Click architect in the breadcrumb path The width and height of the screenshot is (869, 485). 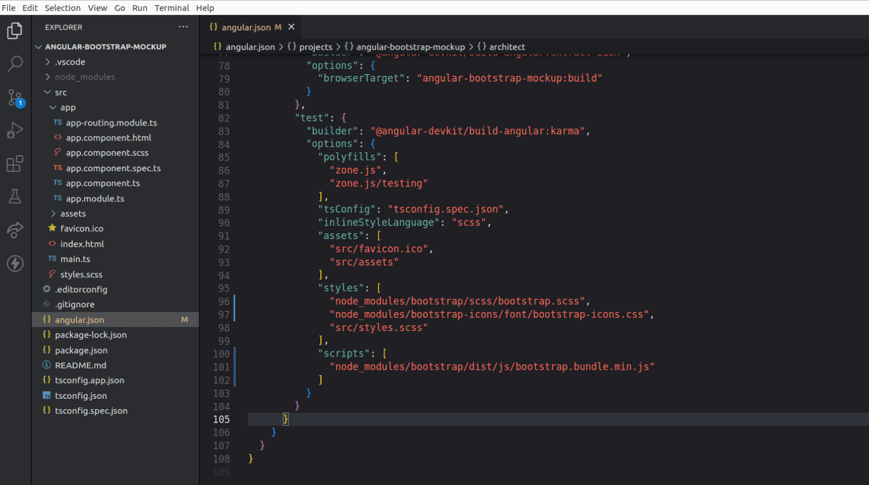506,47
